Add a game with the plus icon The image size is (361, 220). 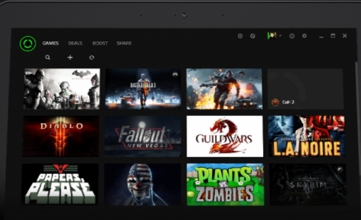70,57
